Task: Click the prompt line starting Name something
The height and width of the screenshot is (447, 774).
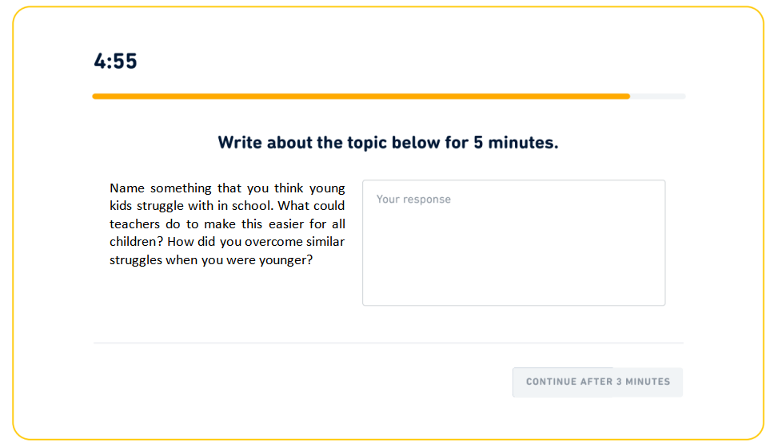Action: [x=227, y=188]
